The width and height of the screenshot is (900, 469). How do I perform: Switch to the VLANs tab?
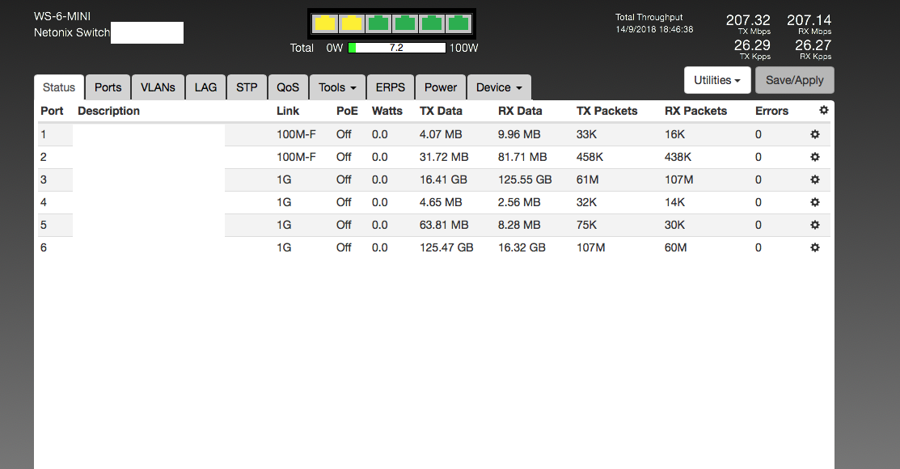158,87
